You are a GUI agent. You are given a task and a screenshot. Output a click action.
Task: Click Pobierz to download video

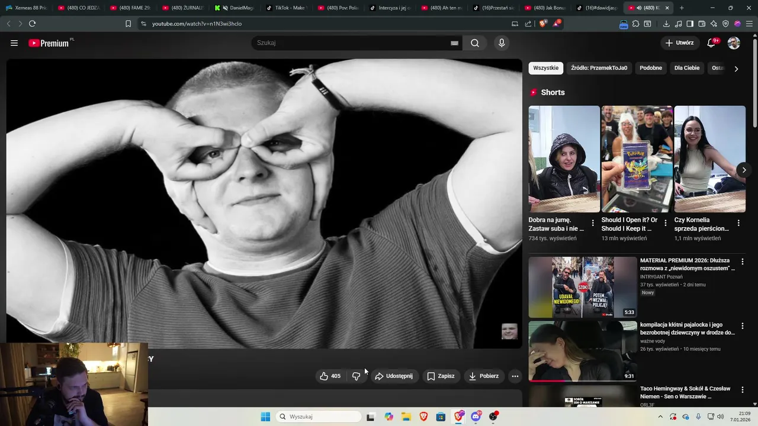pyautogui.click(x=484, y=376)
